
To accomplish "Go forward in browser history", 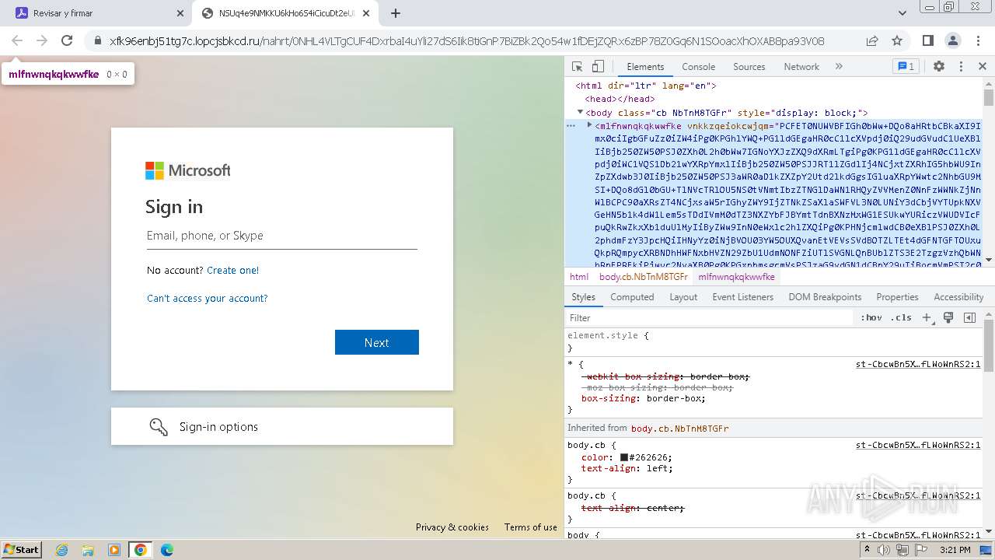I will point(42,40).
